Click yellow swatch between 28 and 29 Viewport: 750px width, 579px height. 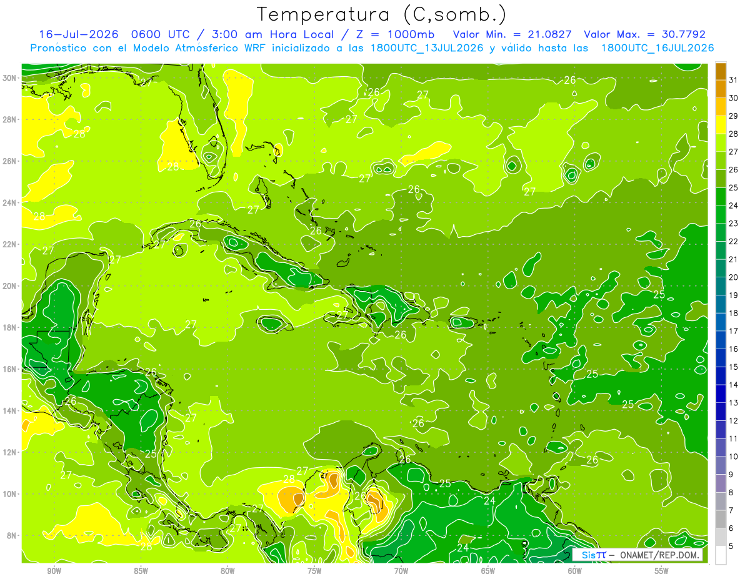tap(721, 125)
